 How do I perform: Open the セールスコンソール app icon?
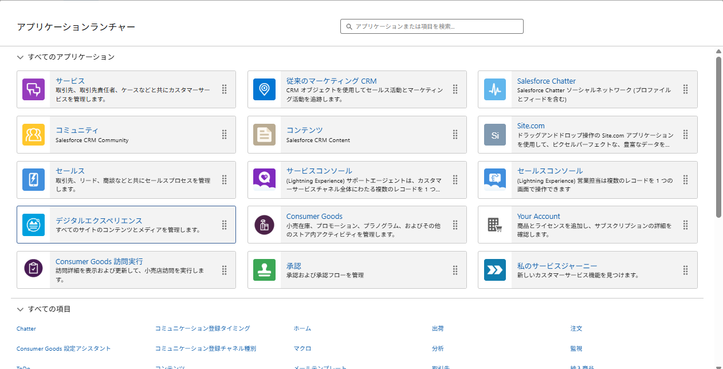point(495,179)
